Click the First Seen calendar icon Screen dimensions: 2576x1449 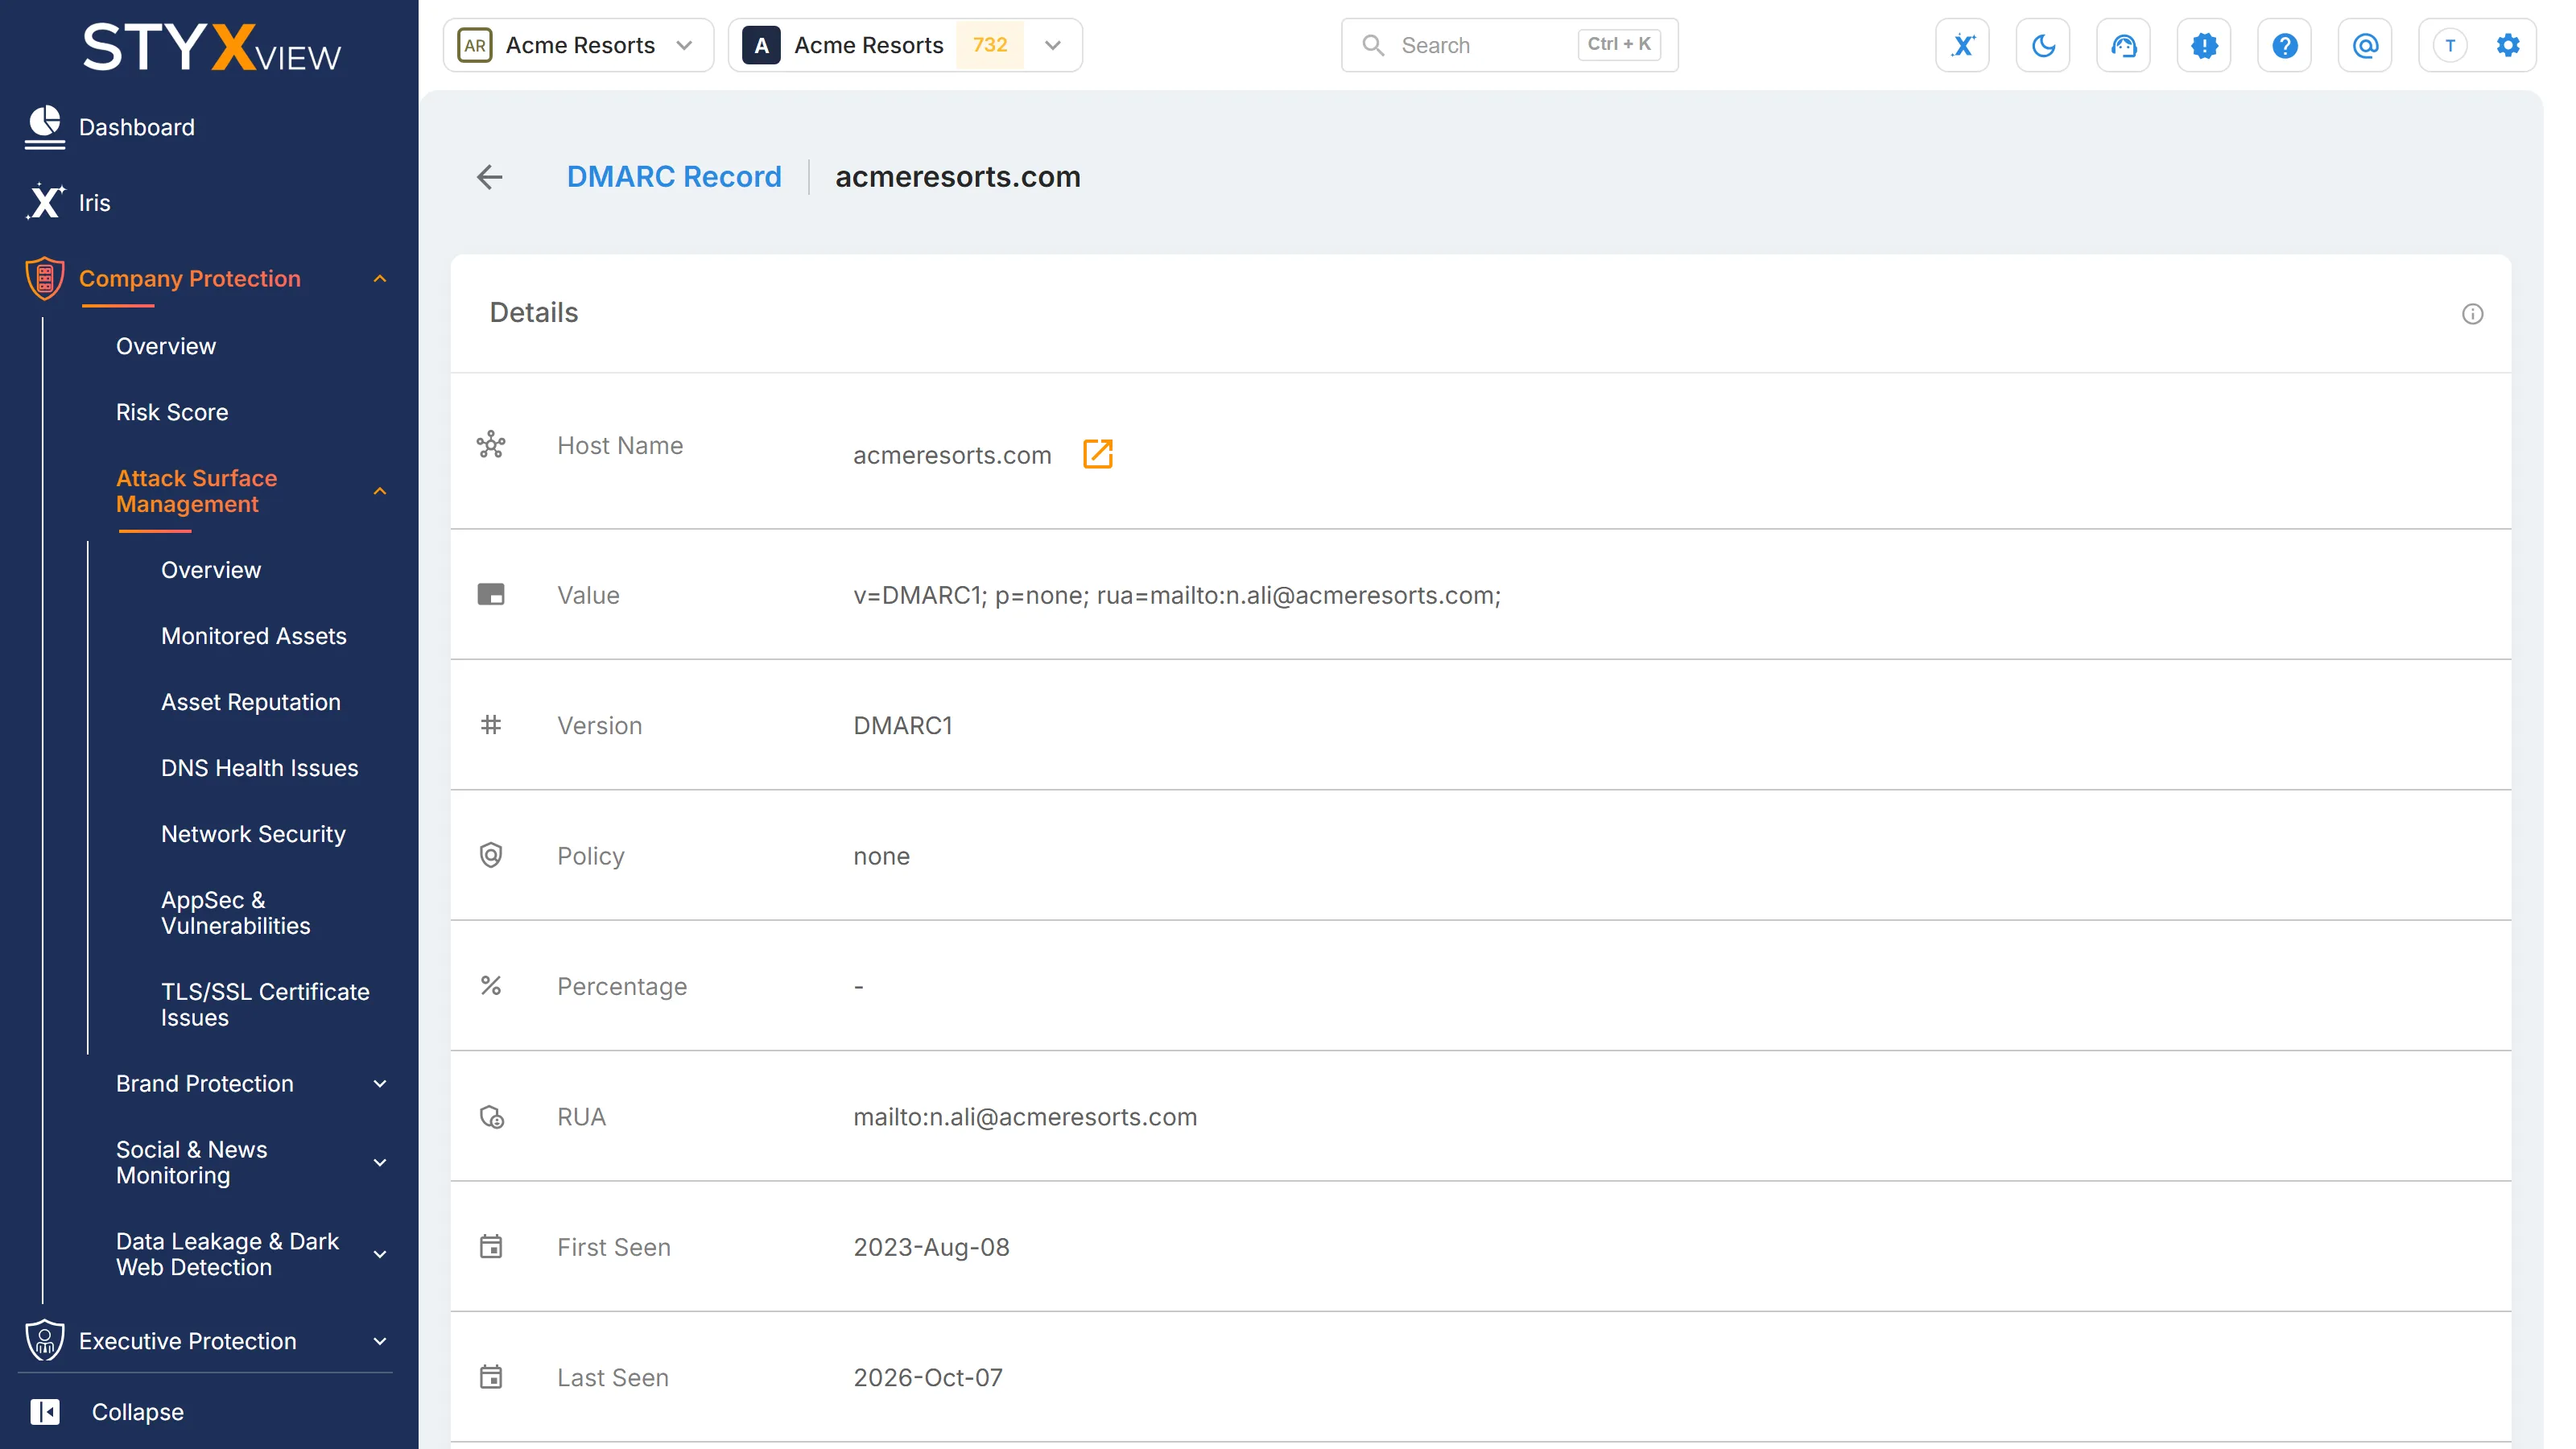(x=491, y=1247)
